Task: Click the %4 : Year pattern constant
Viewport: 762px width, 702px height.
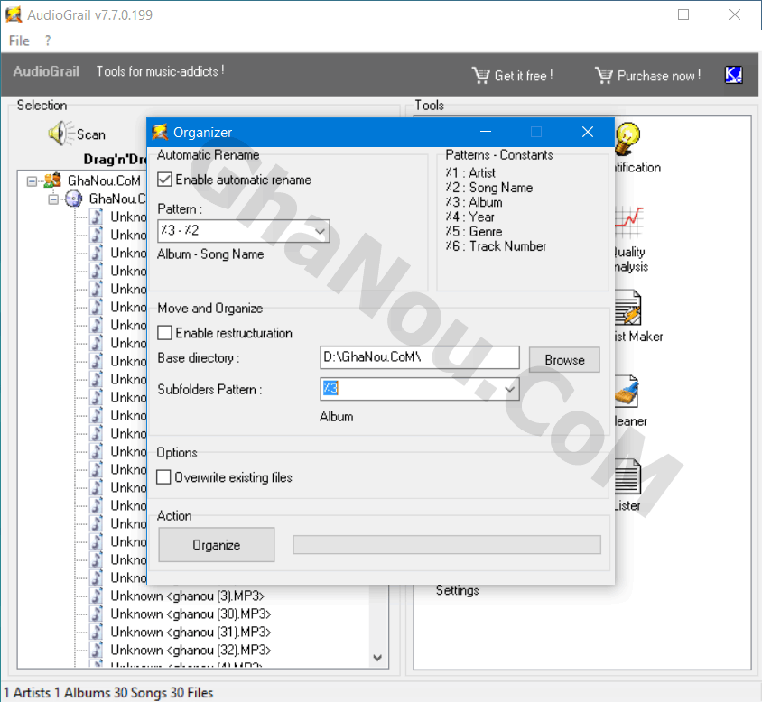Action: click(470, 217)
